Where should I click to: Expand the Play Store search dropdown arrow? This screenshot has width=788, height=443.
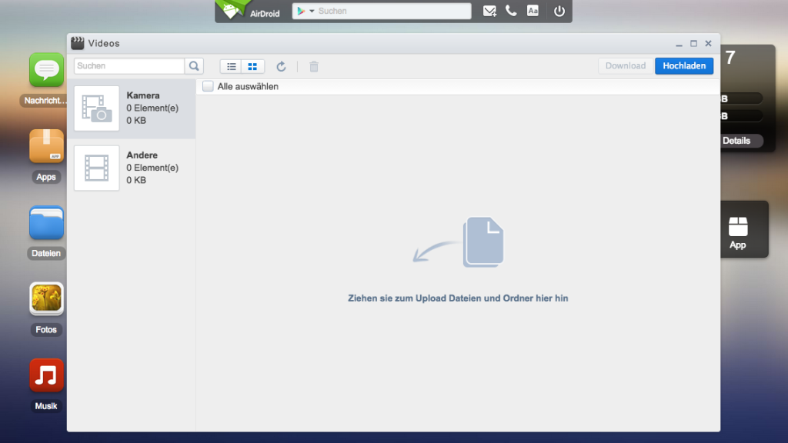(312, 12)
